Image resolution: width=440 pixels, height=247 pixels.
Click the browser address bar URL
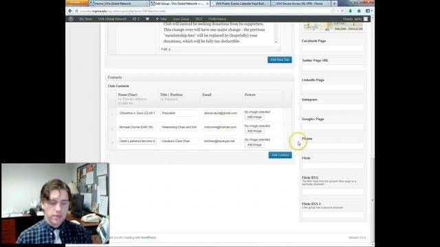202,11
